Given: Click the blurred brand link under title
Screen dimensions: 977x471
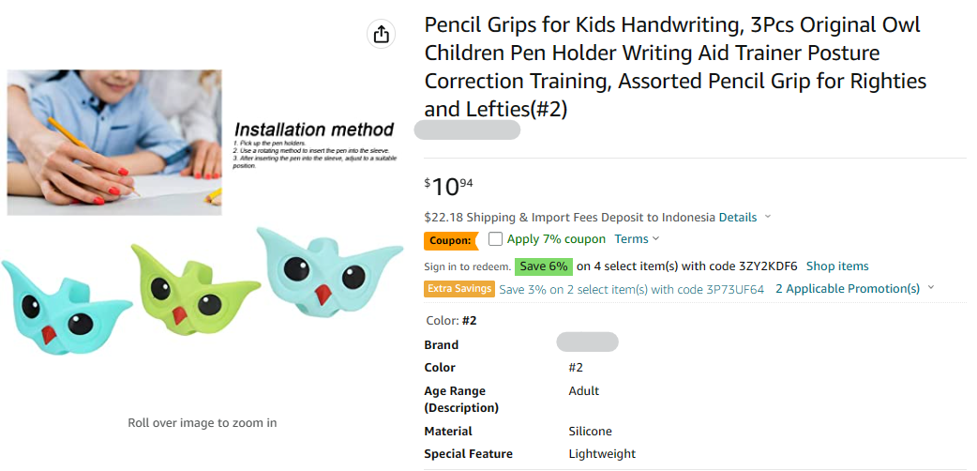Looking at the screenshot, I should 467,130.
